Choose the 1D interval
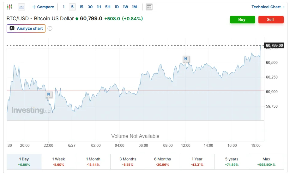The height and width of the screenshot is (174, 290). [x=117, y=7]
